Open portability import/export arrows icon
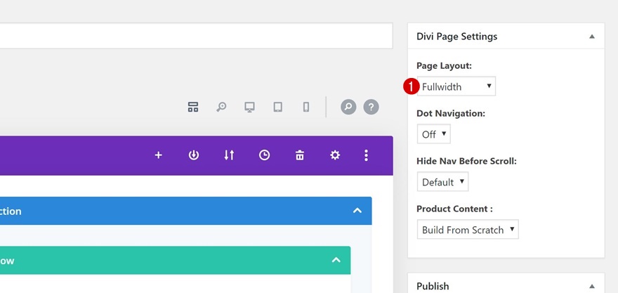This screenshot has height=293, width=618. (229, 155)
